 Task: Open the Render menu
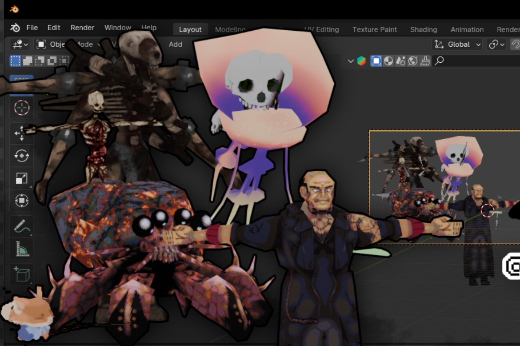point(82,28)
